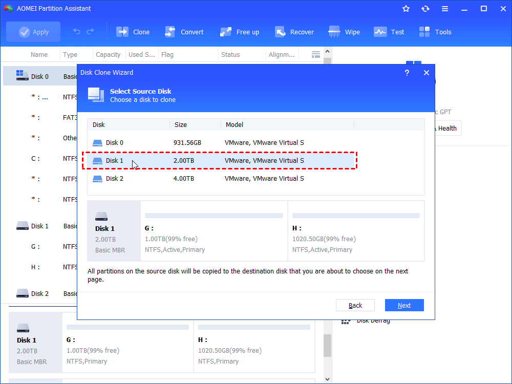Click the favorites star icon in the title bar
This screenshot has width=512, height=384.
coord(406,9)
